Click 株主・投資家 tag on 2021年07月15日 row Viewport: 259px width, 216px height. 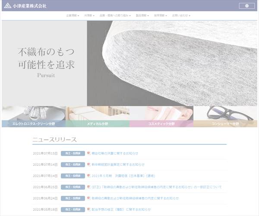[73, 153]
